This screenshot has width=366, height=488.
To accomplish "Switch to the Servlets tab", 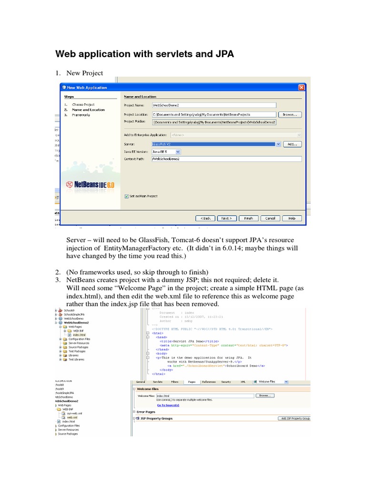I will pos(157,382).
